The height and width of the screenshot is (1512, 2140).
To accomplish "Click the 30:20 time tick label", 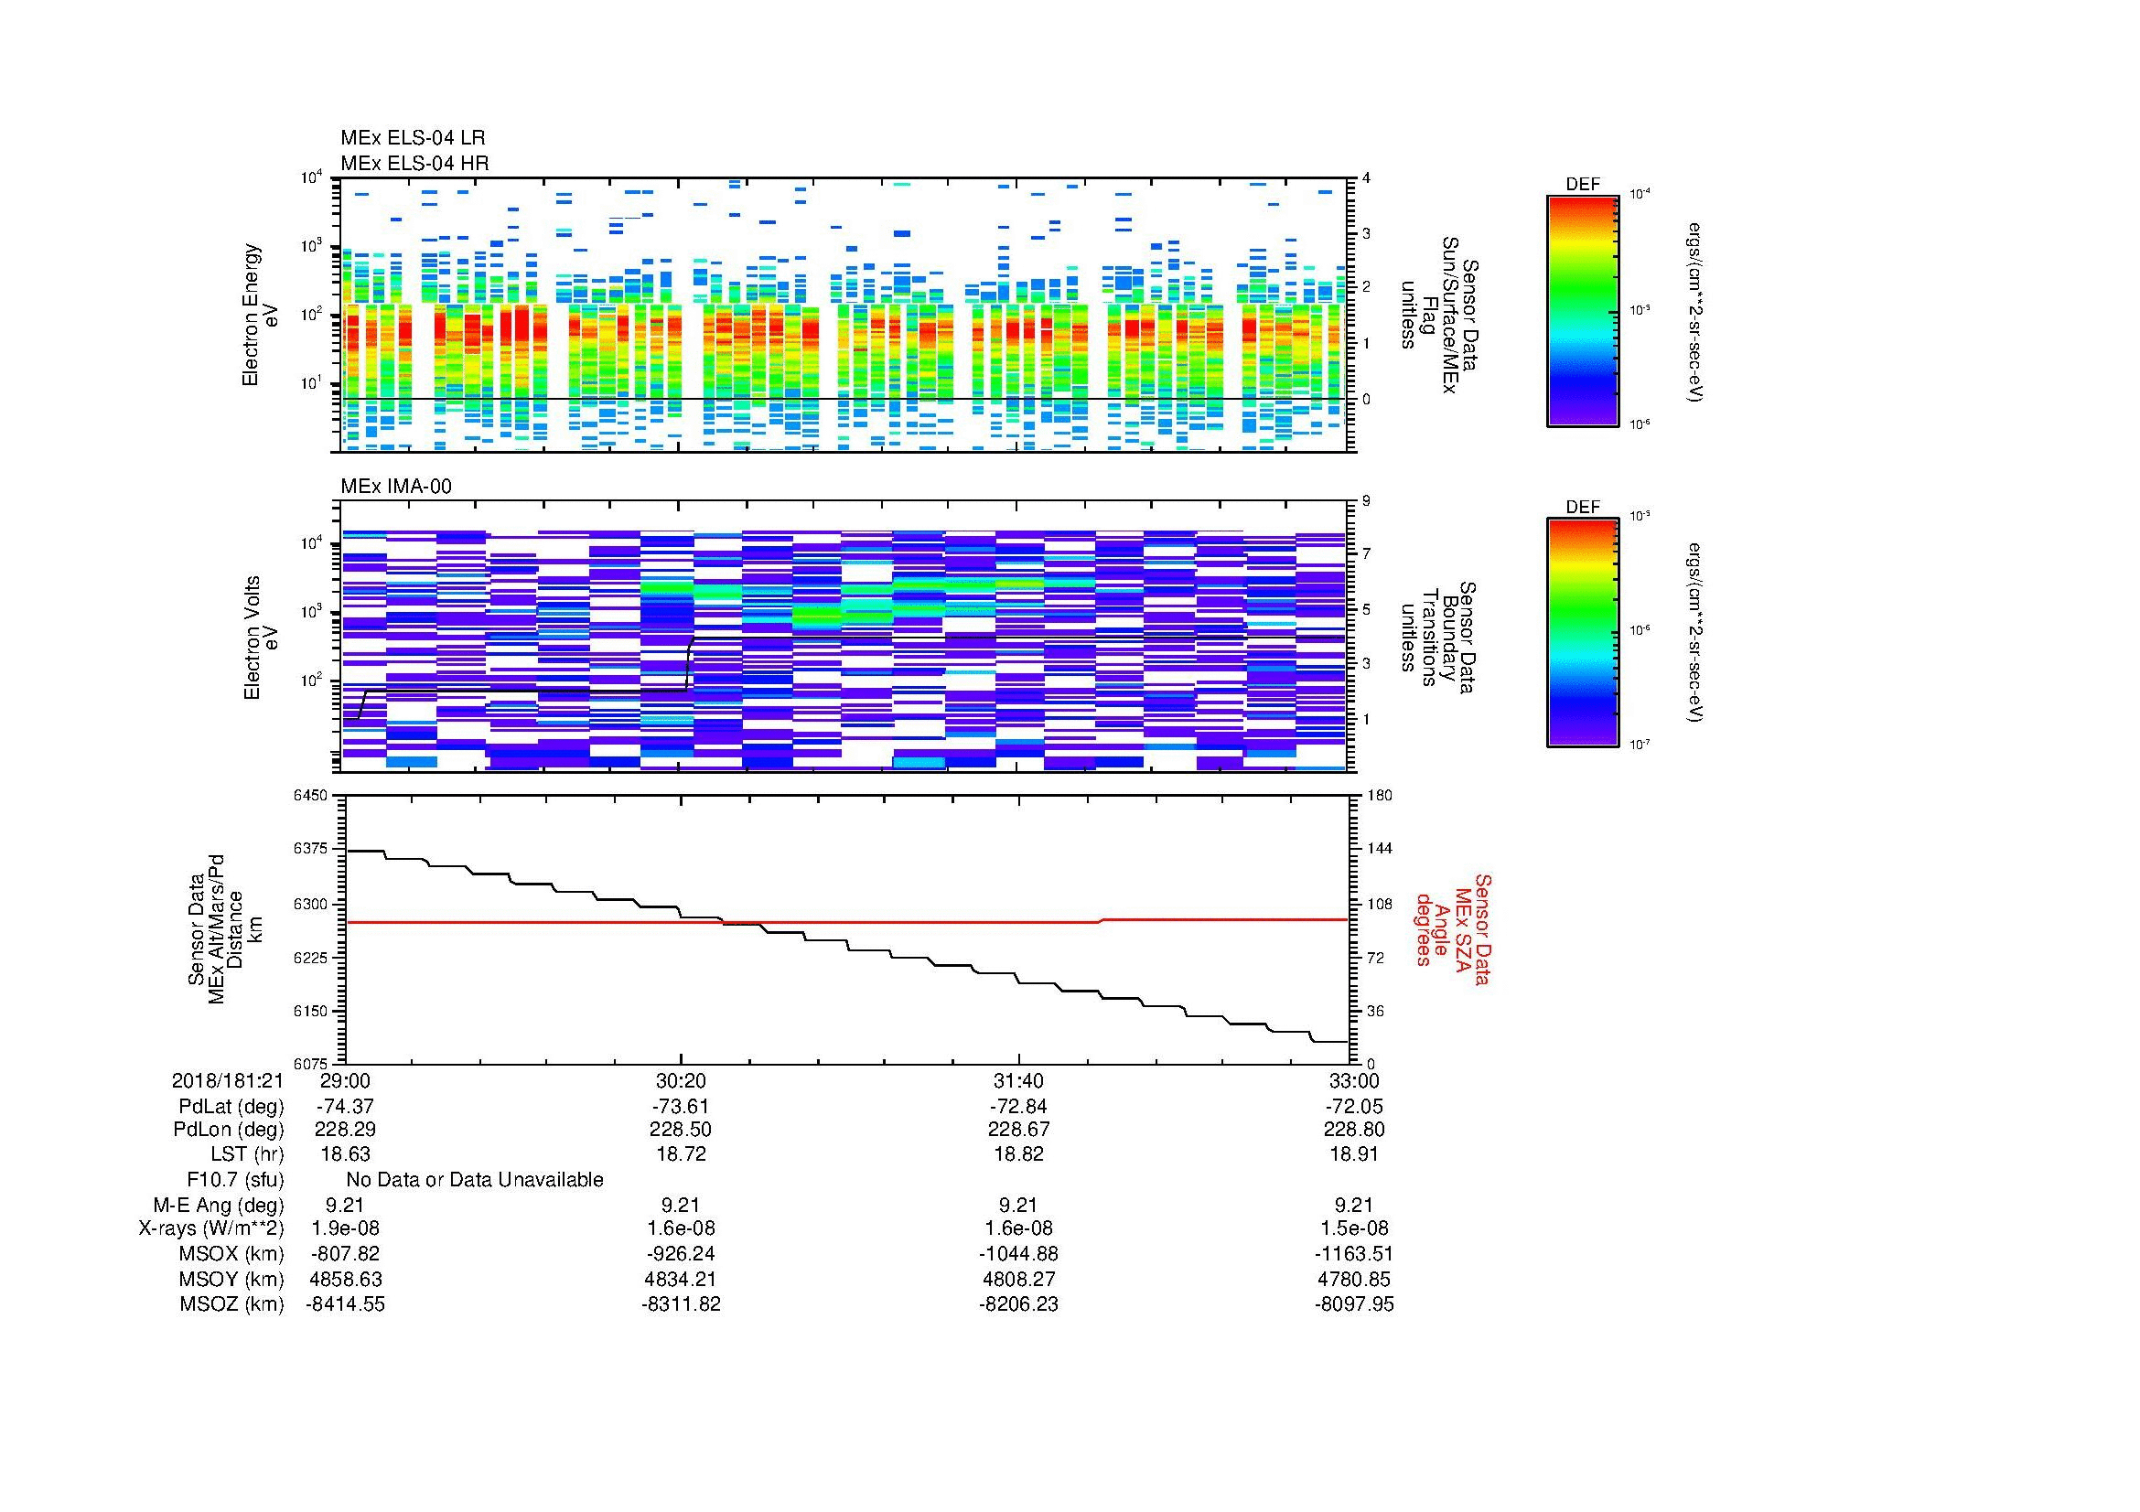I will [x=681, y=1081].
